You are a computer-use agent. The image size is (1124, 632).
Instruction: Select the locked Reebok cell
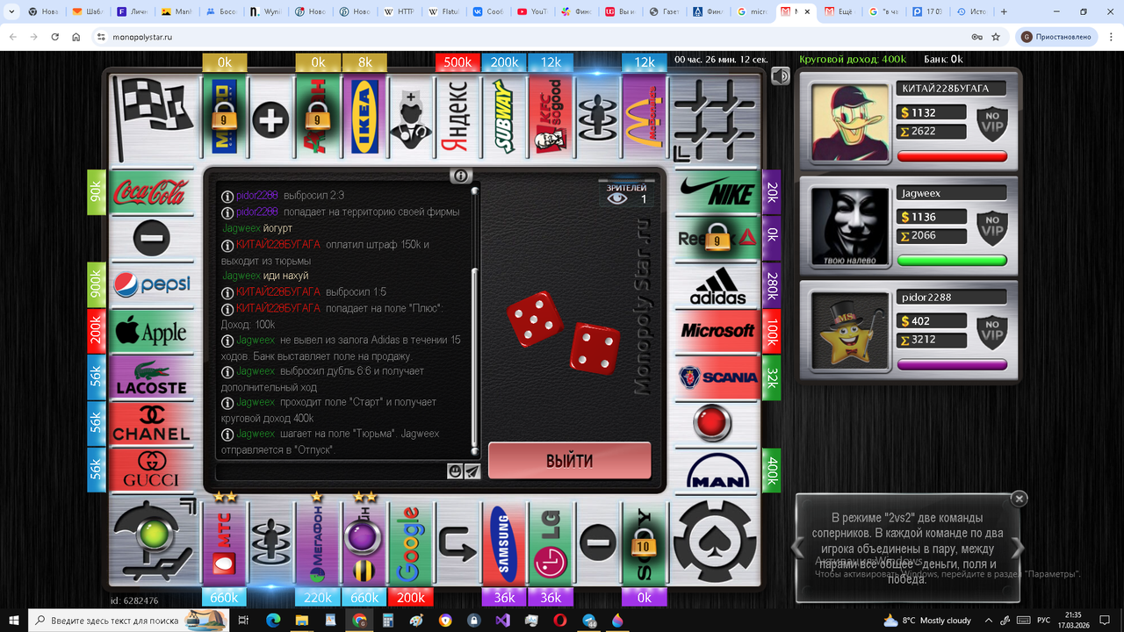pyautogui.click(x=717, y=239)
